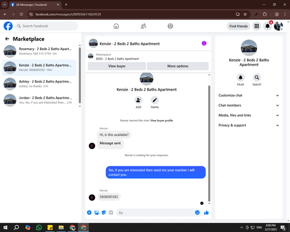Open the taskbar clock and date
Screen dimensions: 290x232
271,227
